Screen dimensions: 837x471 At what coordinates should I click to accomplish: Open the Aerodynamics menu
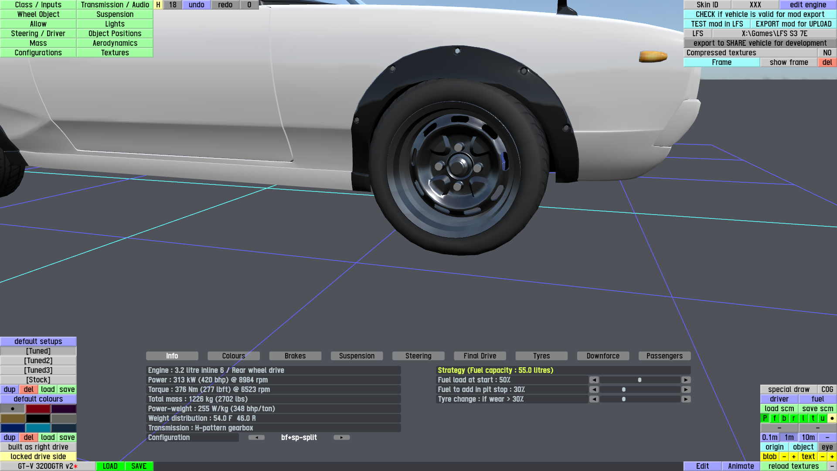tap(115, 43)
